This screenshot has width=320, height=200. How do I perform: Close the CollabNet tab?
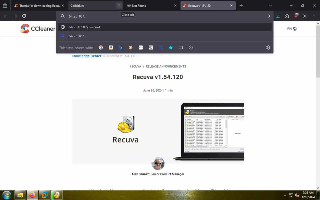119,5
